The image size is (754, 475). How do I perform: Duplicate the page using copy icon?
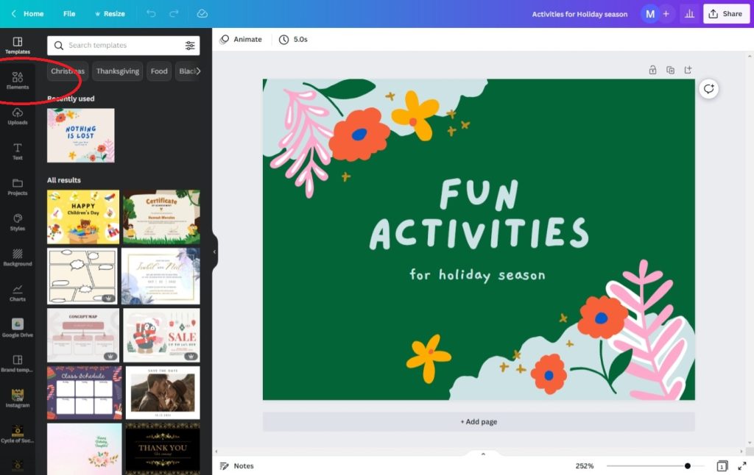tap(670, 70)
